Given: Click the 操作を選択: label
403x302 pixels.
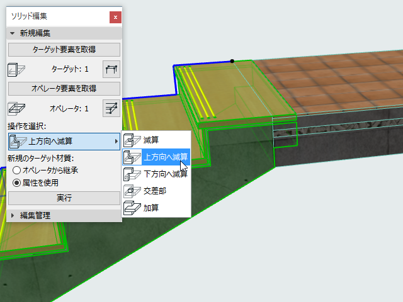Looking at the screenshot, I should pyautogui.click(x=26, y=126).
